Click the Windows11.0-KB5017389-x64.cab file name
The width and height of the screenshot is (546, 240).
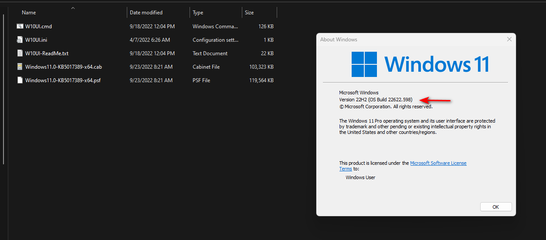64,67
